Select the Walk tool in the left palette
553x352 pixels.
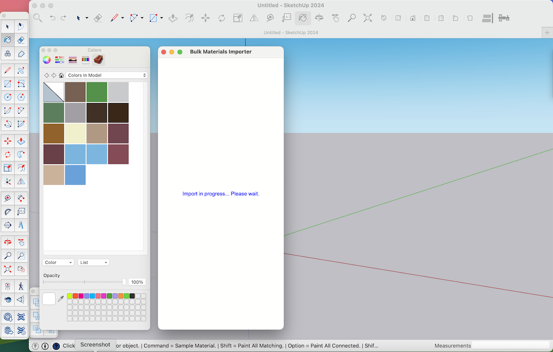click(x=21, y=286)
